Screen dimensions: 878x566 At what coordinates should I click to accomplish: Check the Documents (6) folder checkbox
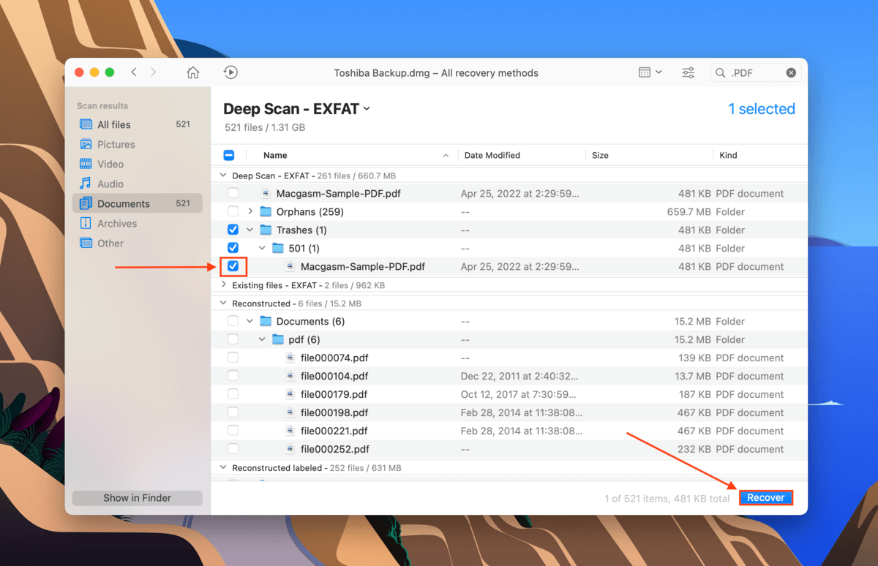[233, 321]
